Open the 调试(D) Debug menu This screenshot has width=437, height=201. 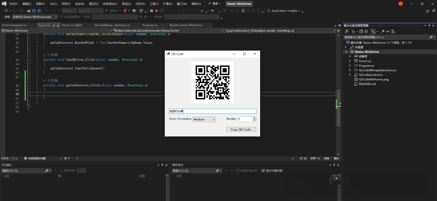pyautogui.click(x=93, y=4)
